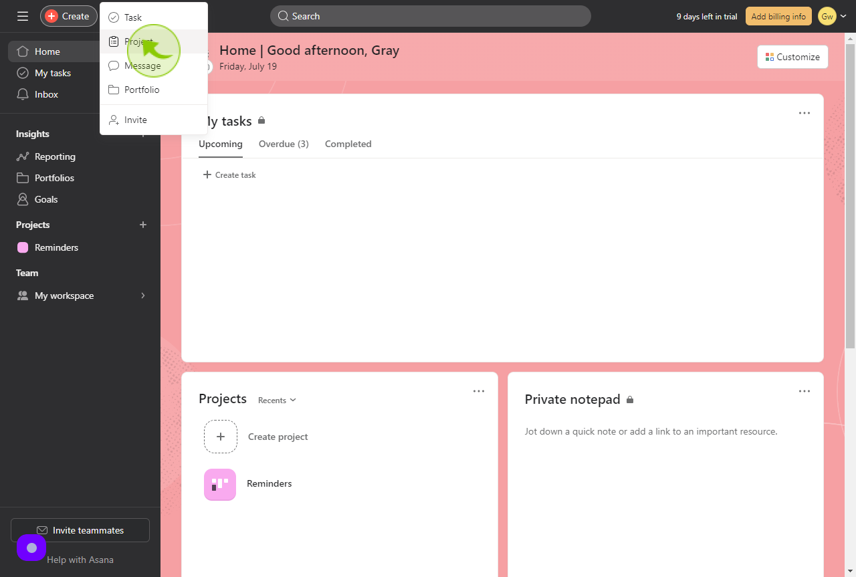Click the dashed plus Create project tile
The image size is (856, 577).
[x=221, y=437]
